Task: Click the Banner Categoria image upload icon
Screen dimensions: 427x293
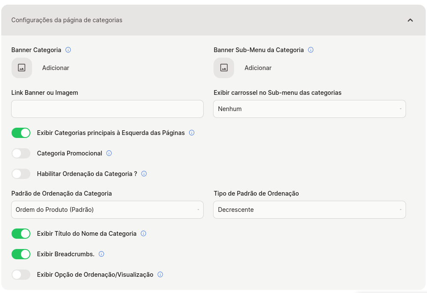Action: tap(22, 67)
